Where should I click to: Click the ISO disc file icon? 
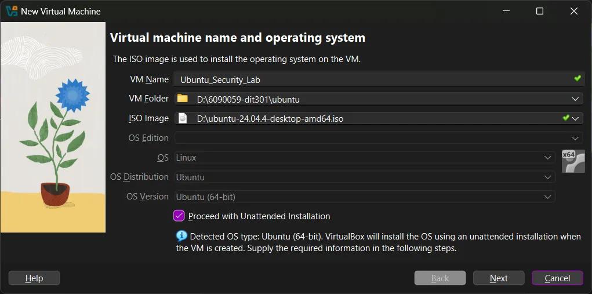pos(183,118)
